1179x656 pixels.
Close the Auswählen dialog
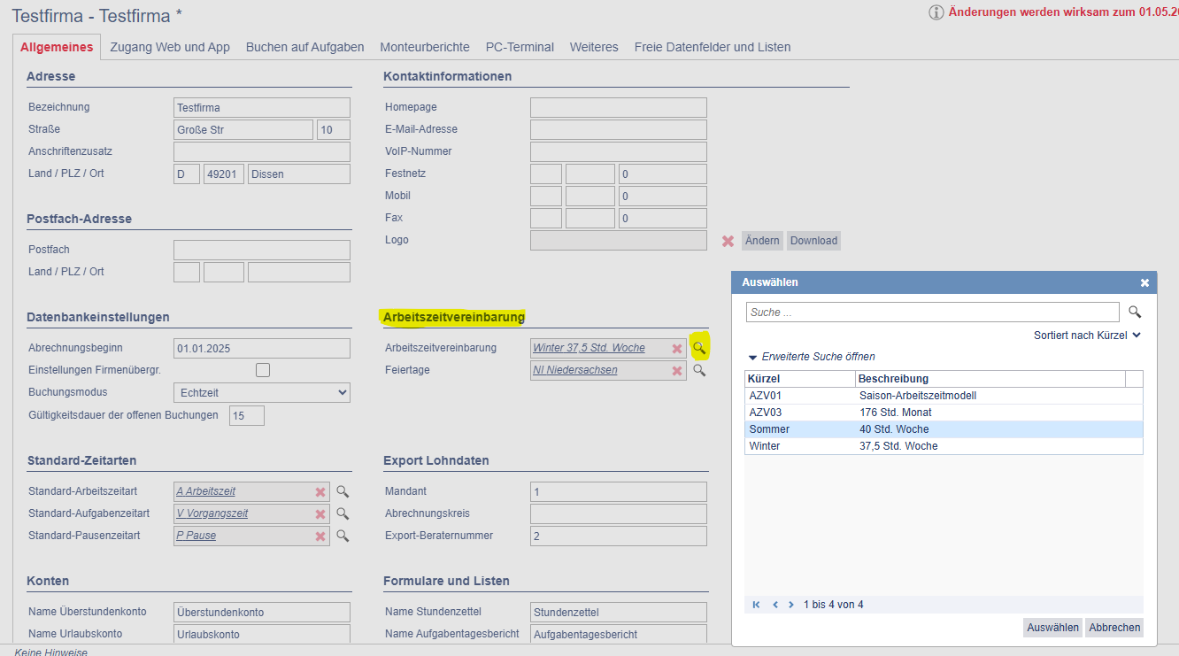(1144, 282)
